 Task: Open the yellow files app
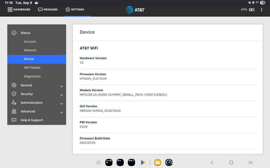point(157,163)
